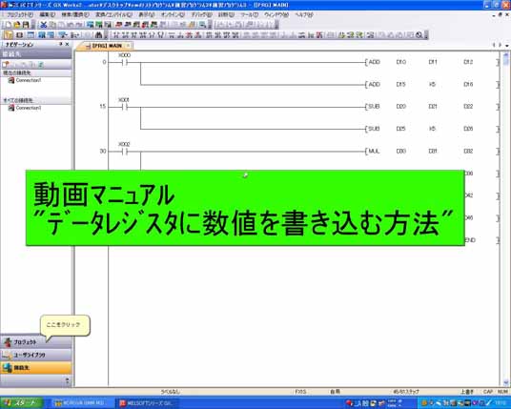511x409 pixels.
Task: Toggle the navigation panel pin button
Action: point(61,44)
